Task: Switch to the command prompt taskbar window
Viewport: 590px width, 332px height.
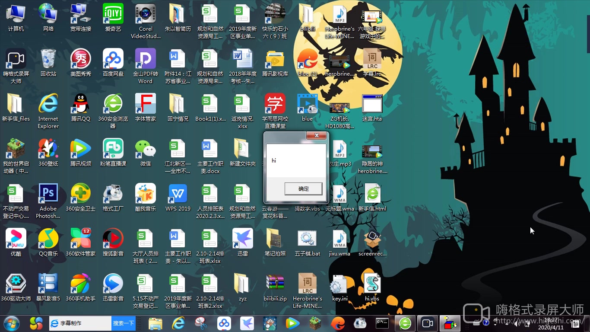Action: (382, 323)
